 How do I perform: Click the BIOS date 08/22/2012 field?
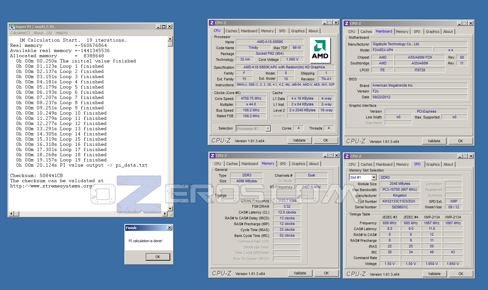click(420, 97)
